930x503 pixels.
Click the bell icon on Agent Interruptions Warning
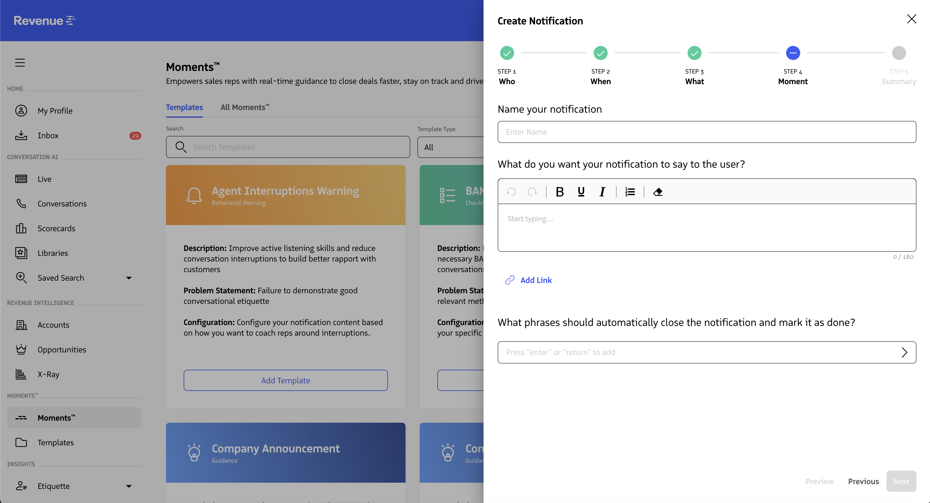pos(194,196)
